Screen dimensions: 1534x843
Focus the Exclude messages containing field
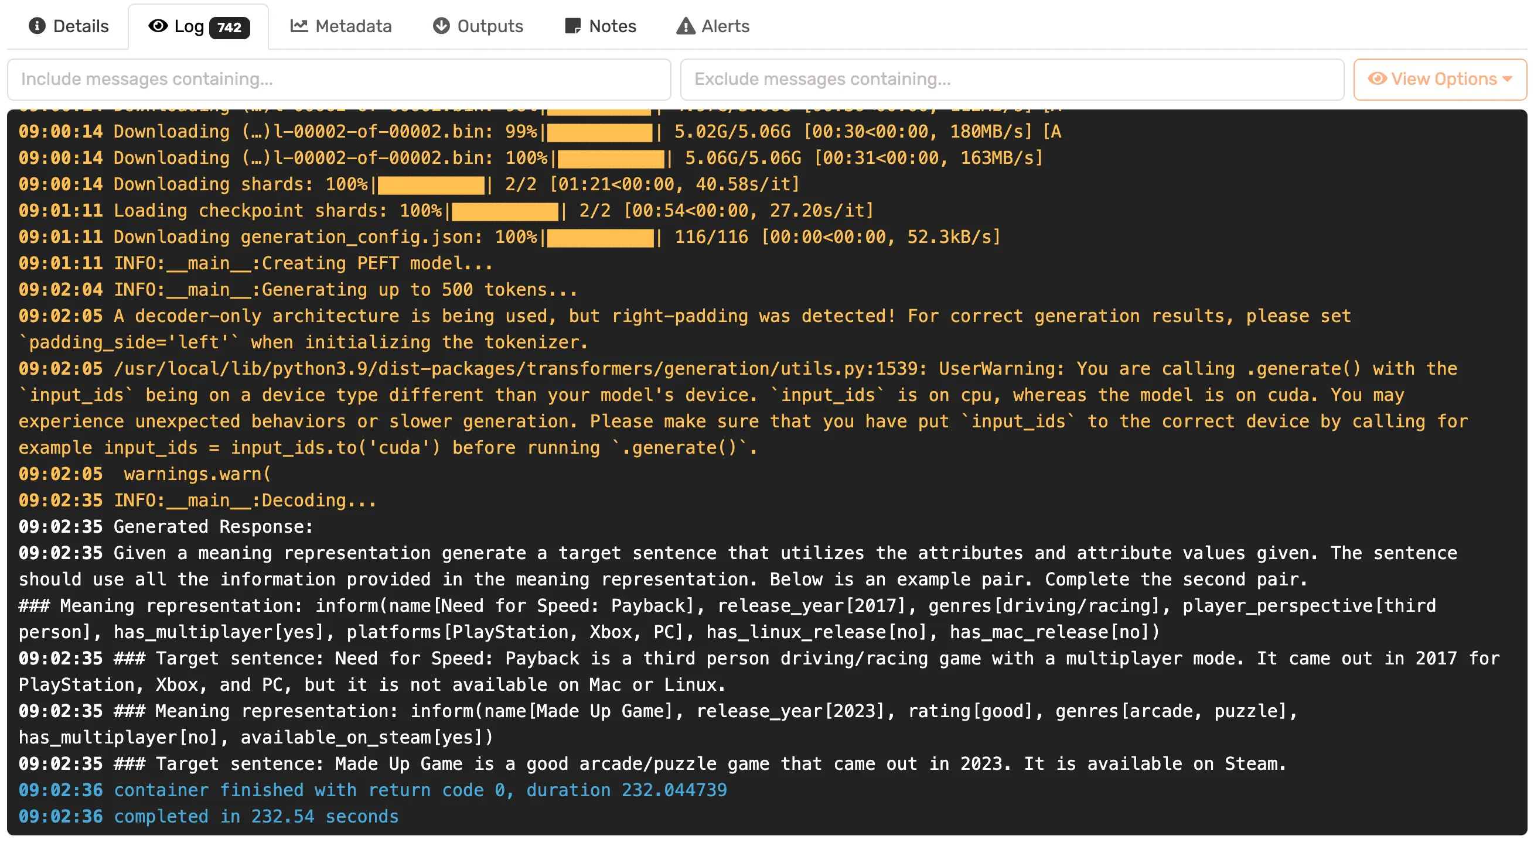coord(1012,79)
